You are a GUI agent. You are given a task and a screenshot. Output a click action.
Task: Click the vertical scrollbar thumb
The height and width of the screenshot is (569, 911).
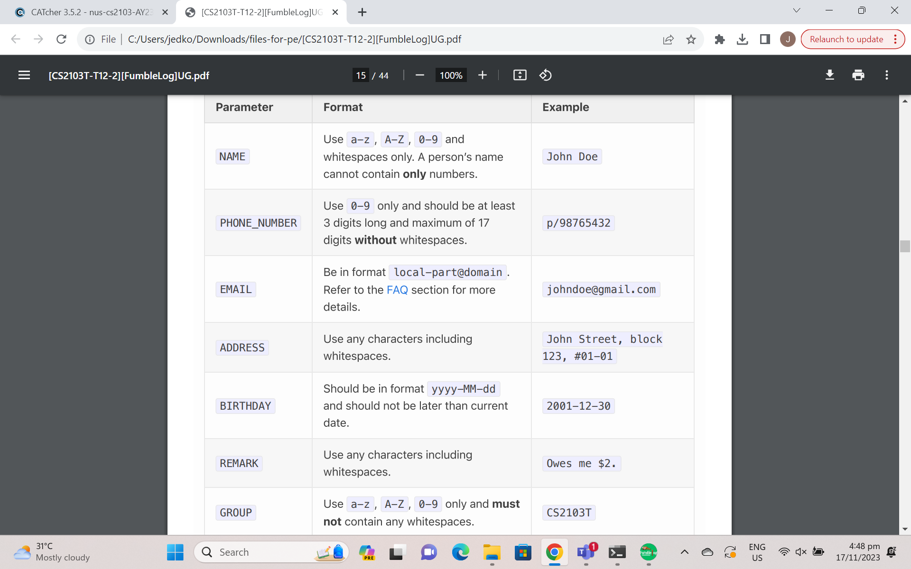coord(905,246)
